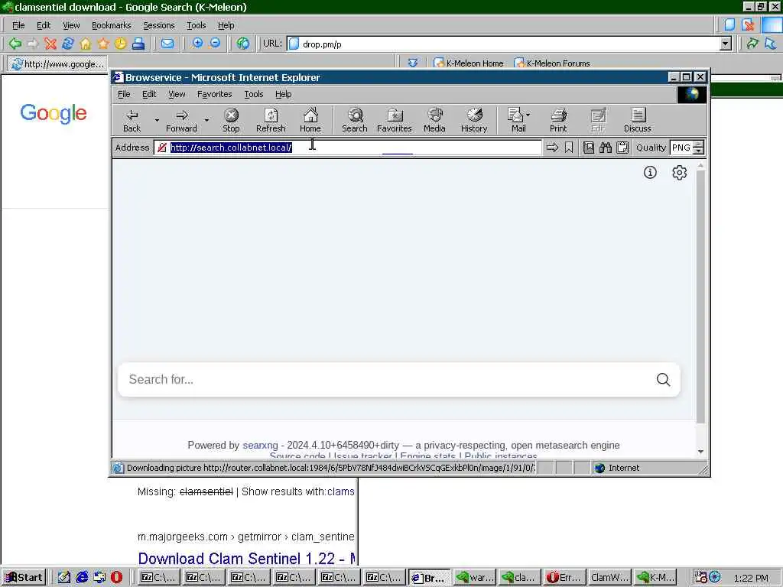This screenshot has width=783, height=587.
Task: Open K-Meleon Home bookmark link
Action: pos(469,63)
